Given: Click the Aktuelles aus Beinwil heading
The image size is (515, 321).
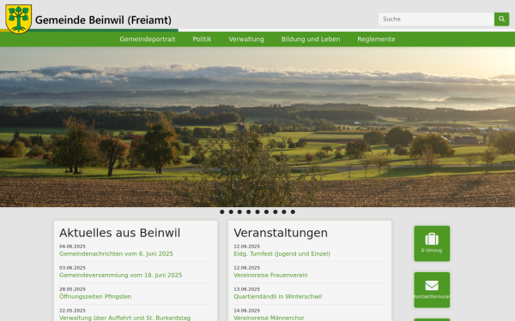Looking at the screenshot, I should 119,233.
